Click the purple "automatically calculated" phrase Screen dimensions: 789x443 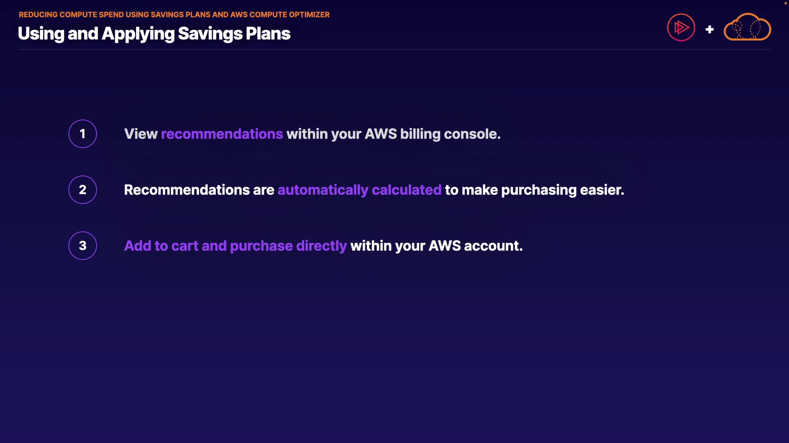point(359,190)
